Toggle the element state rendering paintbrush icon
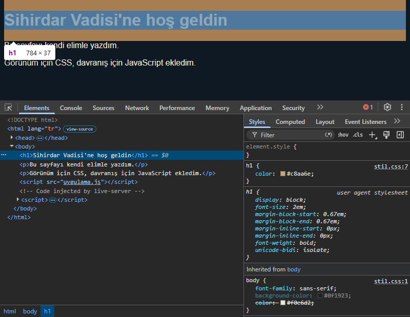This screenshot has width=410, height=317. point(386,135)
